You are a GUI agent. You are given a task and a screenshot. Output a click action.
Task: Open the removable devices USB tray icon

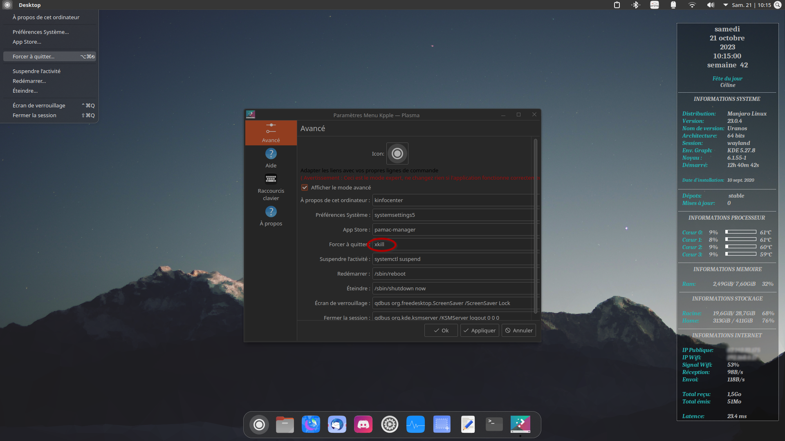[x=673, y=5]
